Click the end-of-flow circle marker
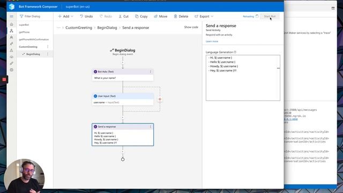 tap(123, 160)
